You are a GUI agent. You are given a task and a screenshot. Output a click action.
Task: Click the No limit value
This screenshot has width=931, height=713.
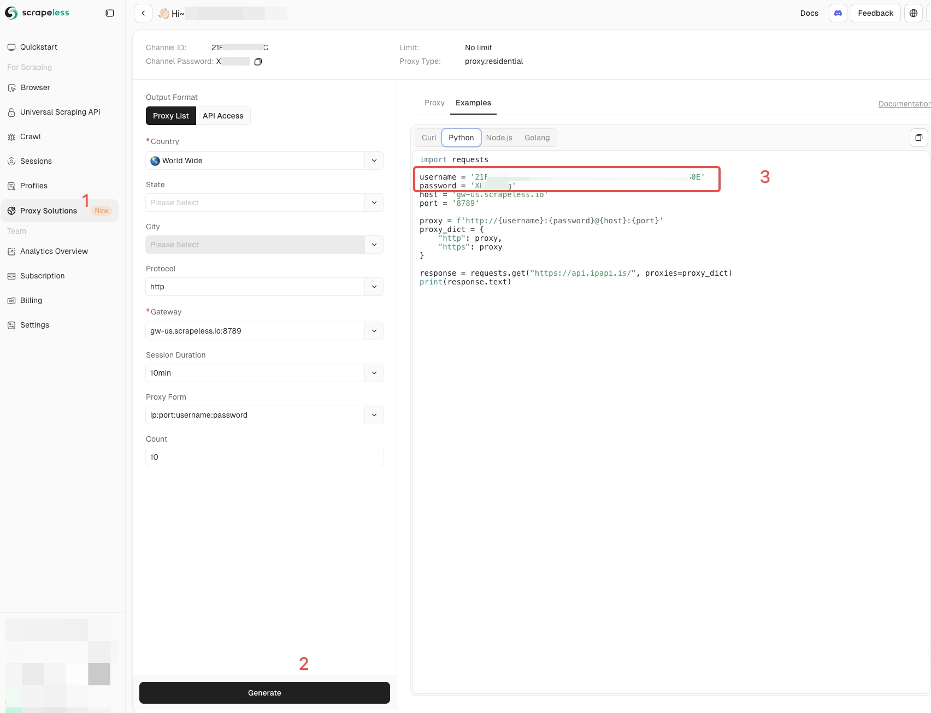coord(479,47)
